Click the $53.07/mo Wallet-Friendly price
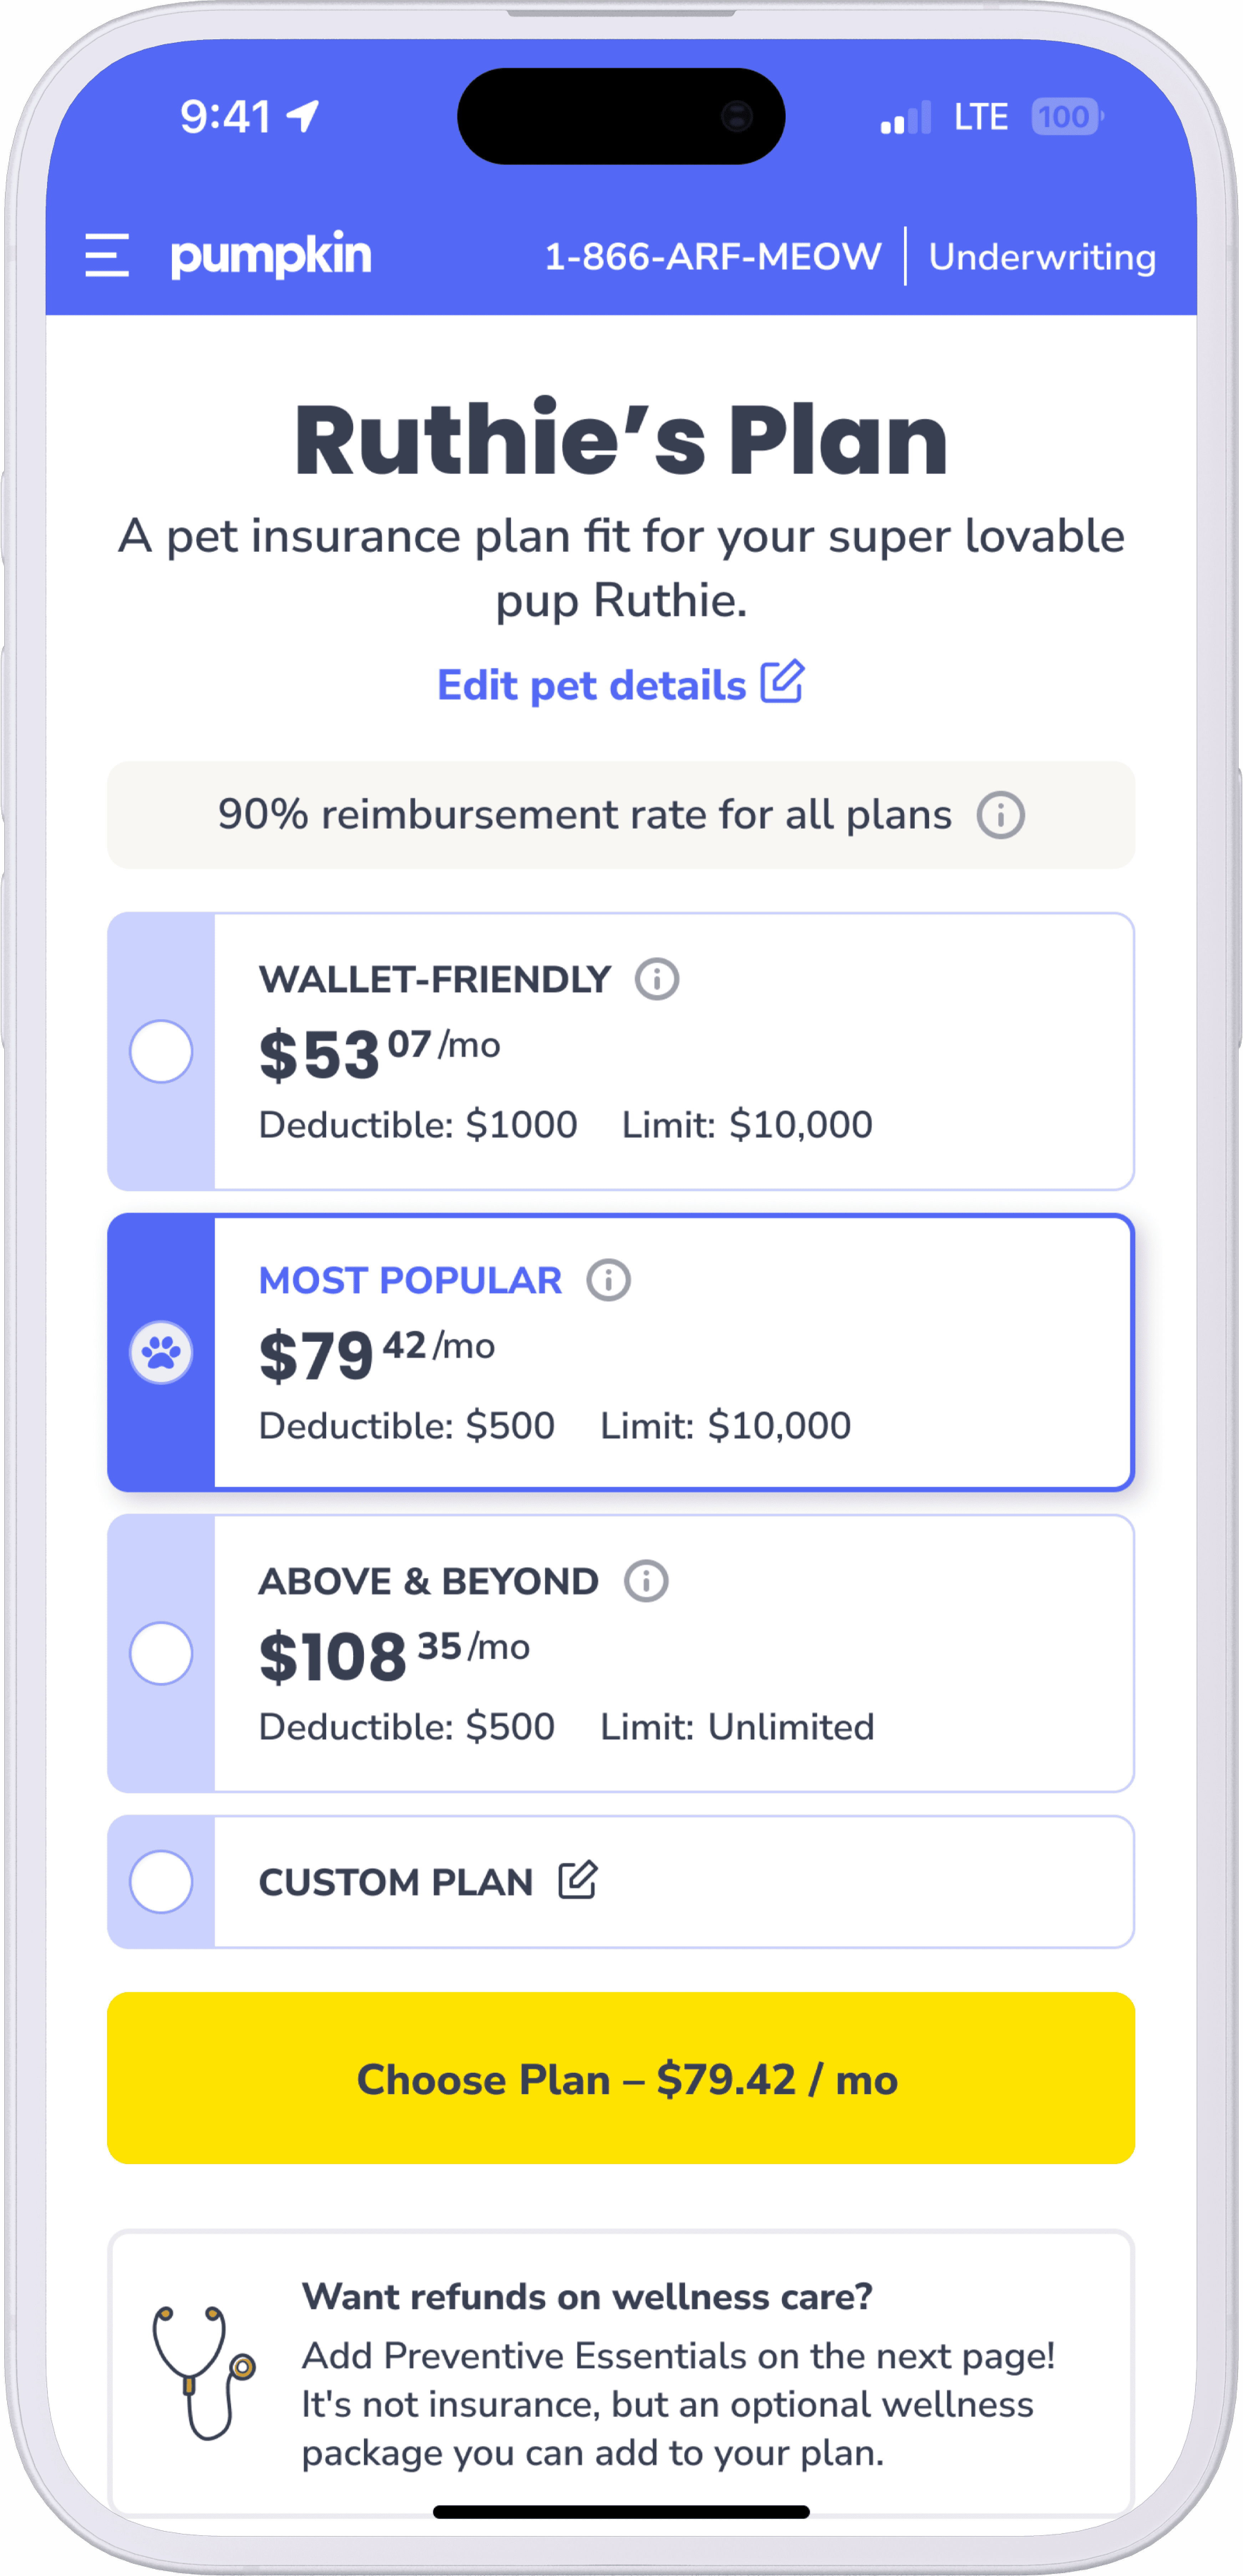1243x2576 pixels. tap(379, 1054)
